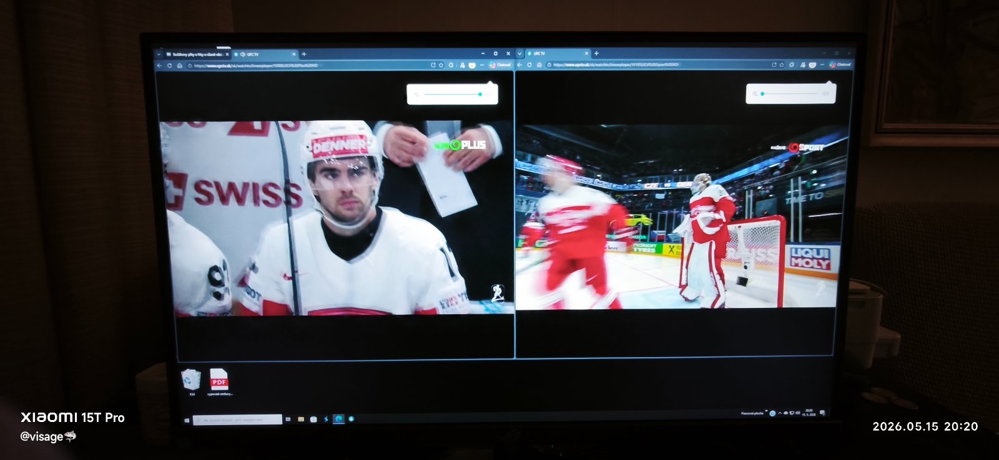The image size is (999, 460).
Task: Select the PDF file on the desktop
Action: pyautogui.click(x=219, y=382)
